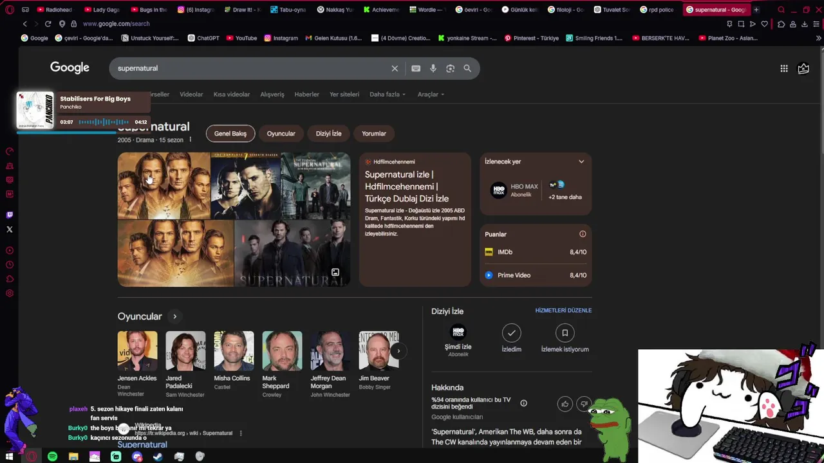Open the YouTube bookmark
The width and height of the screenshot is (824, 463).
241,38
